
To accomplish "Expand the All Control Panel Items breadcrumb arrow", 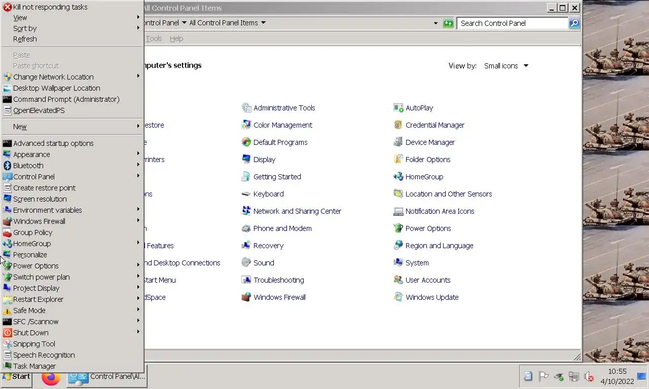I will [263, 23].
